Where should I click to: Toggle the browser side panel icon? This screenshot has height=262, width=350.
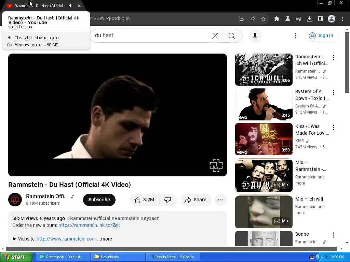(321, 19)
